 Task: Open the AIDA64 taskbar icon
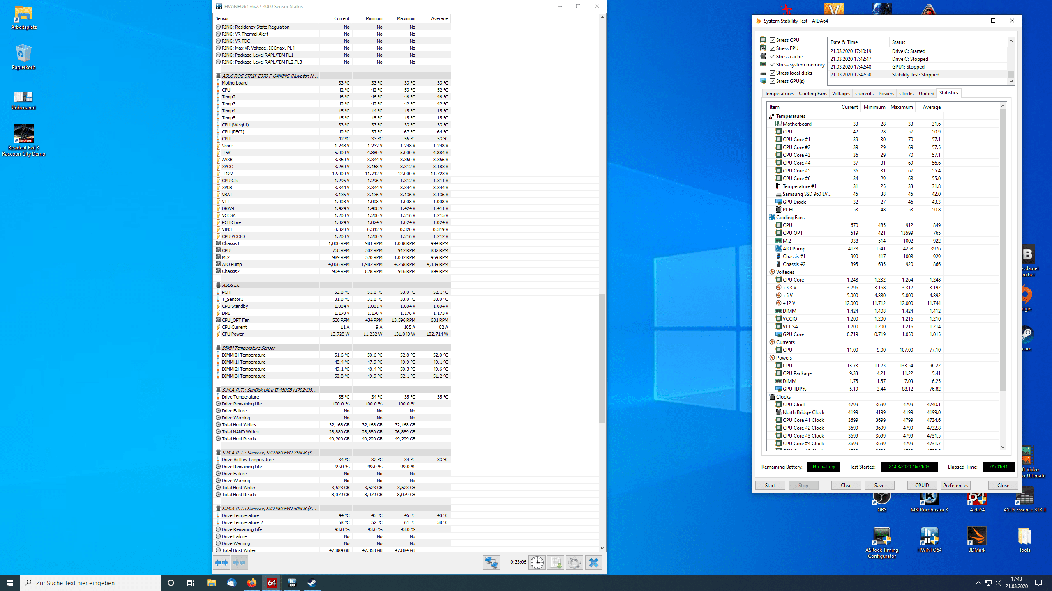point(272,583)
